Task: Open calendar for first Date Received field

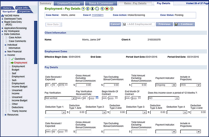Action: [66, 85]
